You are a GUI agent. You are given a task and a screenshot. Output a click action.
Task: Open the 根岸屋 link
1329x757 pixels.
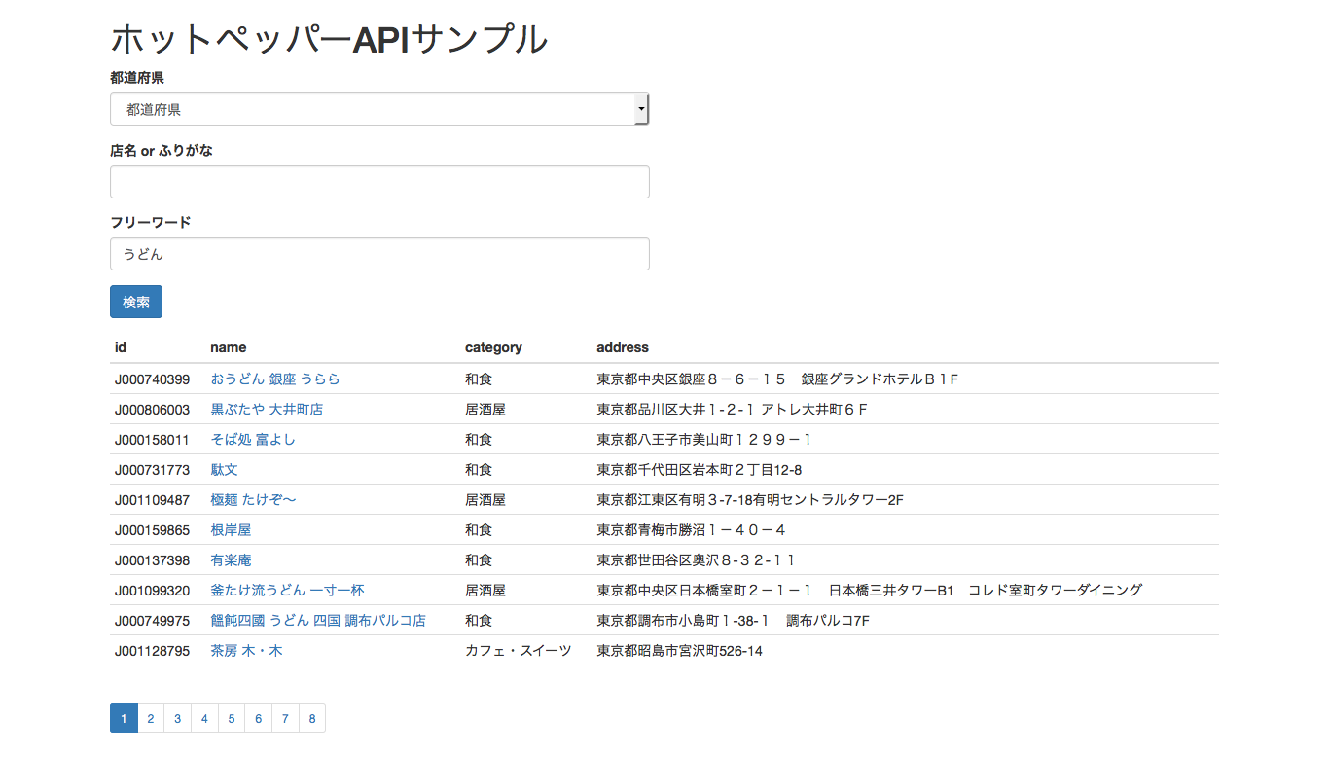coord(232,529)
